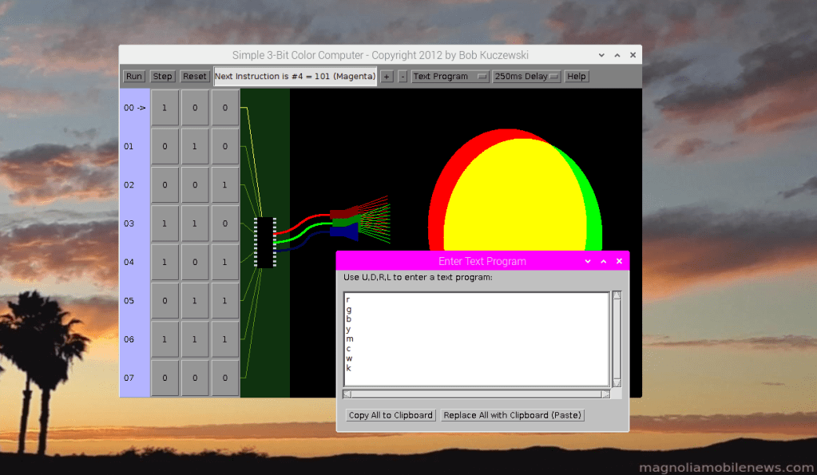Click Copy All to Clipboard
Viewport: 817px width, 475px height.
coord(391,415)
